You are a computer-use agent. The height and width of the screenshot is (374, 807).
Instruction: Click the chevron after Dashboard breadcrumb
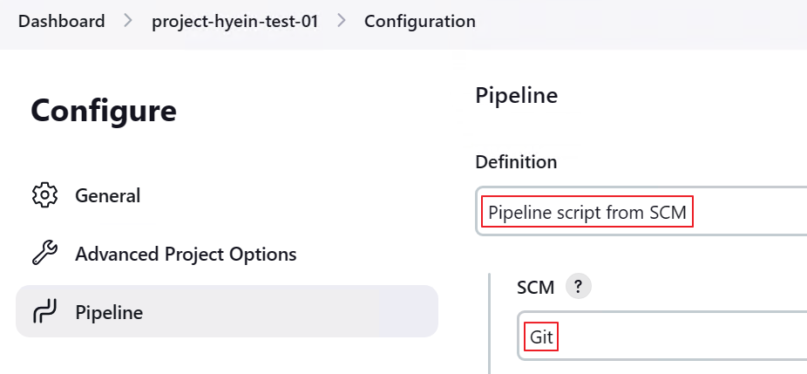click(x=128, y=21)
